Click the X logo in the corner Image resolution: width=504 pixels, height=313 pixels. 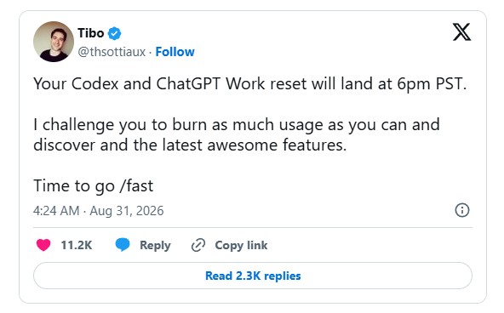click(x=462, y=31)
